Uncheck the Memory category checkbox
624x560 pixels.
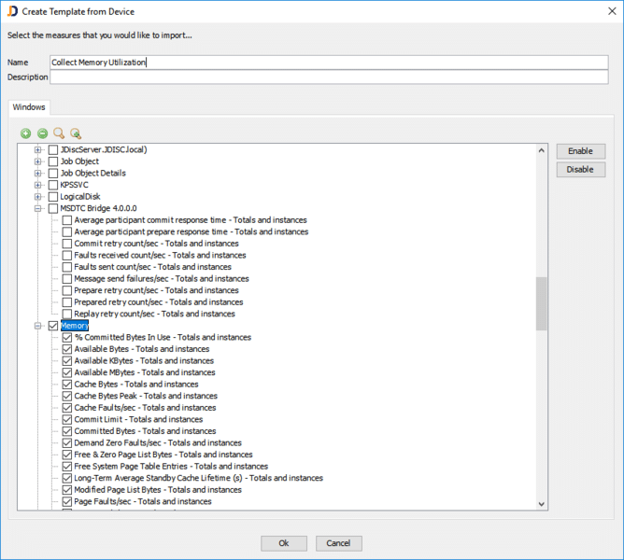[x=53, y=326]
